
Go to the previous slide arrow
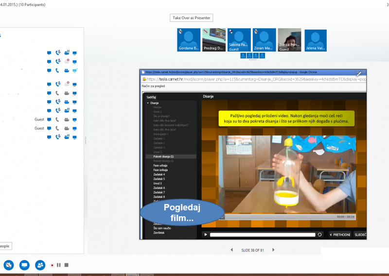point(231,250)
